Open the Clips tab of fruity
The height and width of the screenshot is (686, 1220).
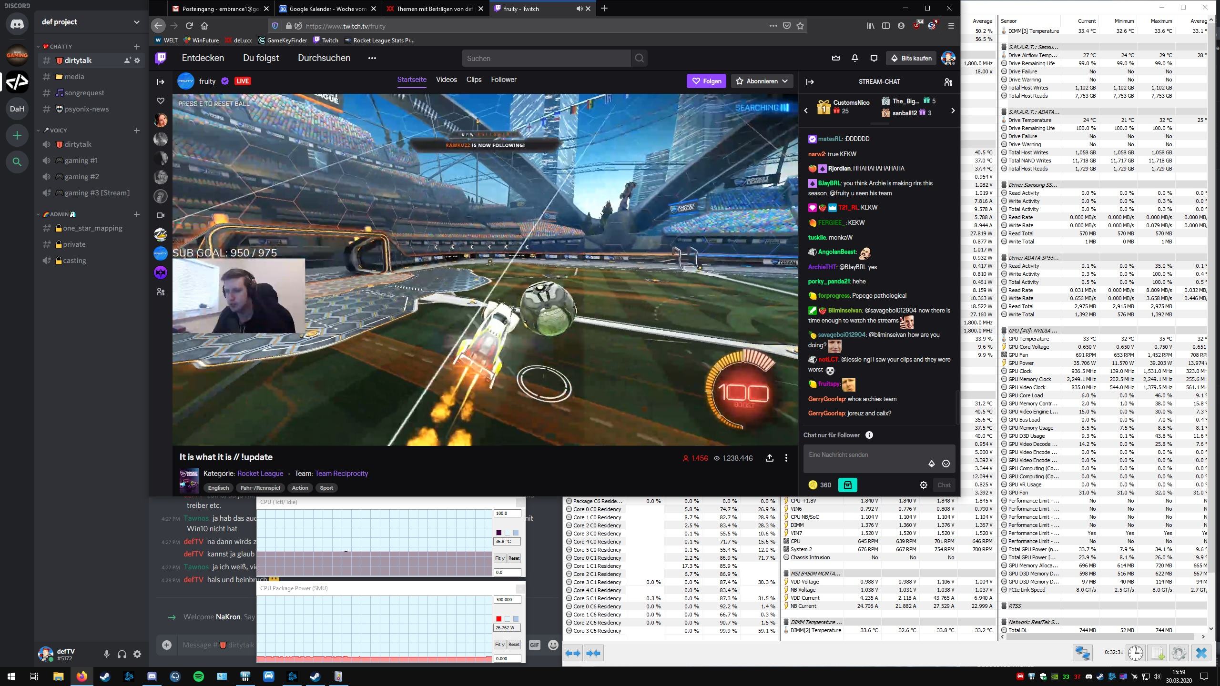click(474, 80)
